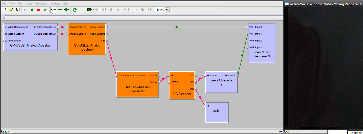Open the Favorites menu
This screenshot has width=363, height=134.
pos(42,4)
